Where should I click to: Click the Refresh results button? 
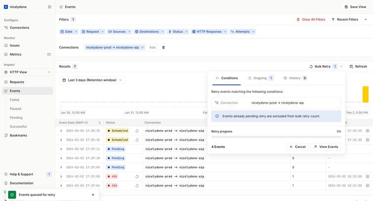click(x=358, y=66)
